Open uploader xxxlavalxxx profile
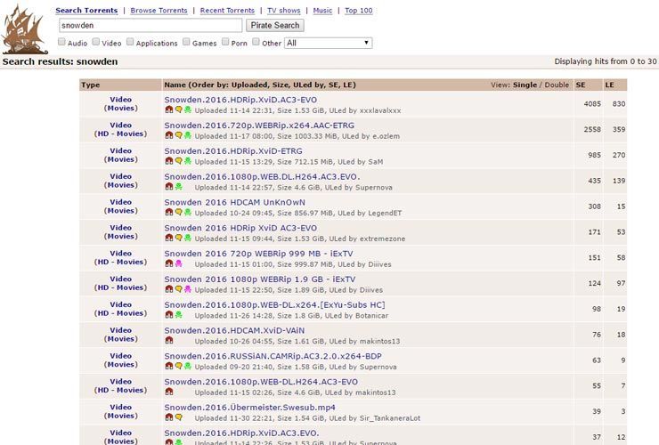The image size is (659, 445). click(380, 110)
